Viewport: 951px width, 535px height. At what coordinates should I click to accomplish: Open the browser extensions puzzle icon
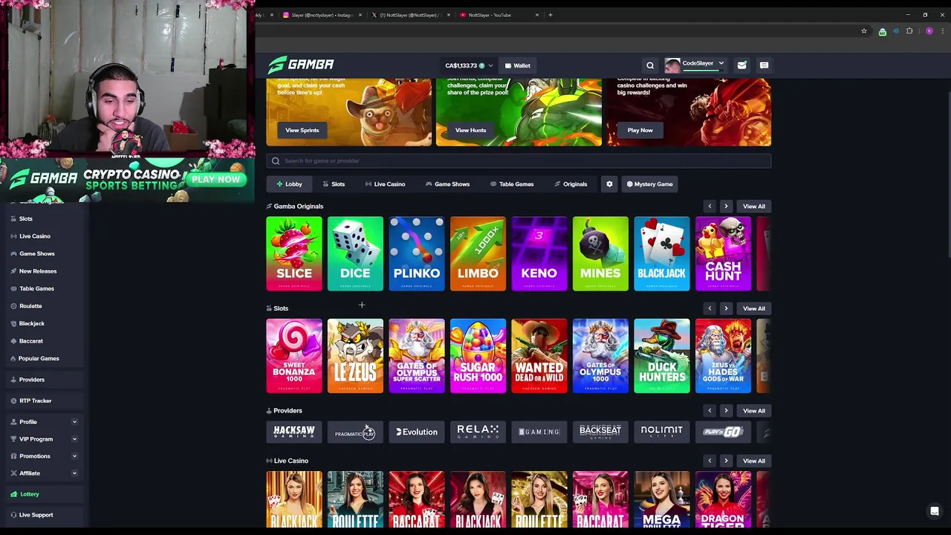pyautogui.click(x=909, y=31)
